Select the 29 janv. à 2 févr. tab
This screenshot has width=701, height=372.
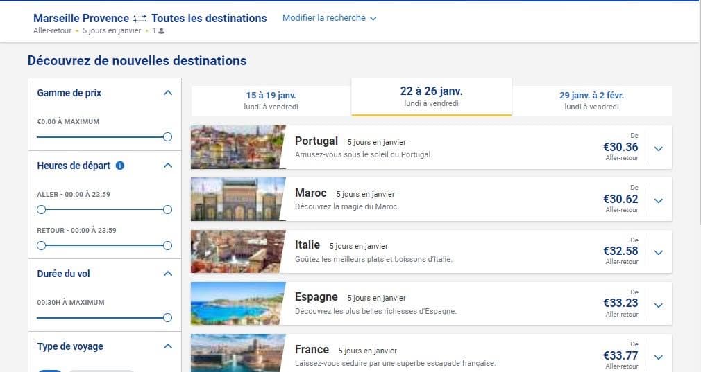click(591, 100)
